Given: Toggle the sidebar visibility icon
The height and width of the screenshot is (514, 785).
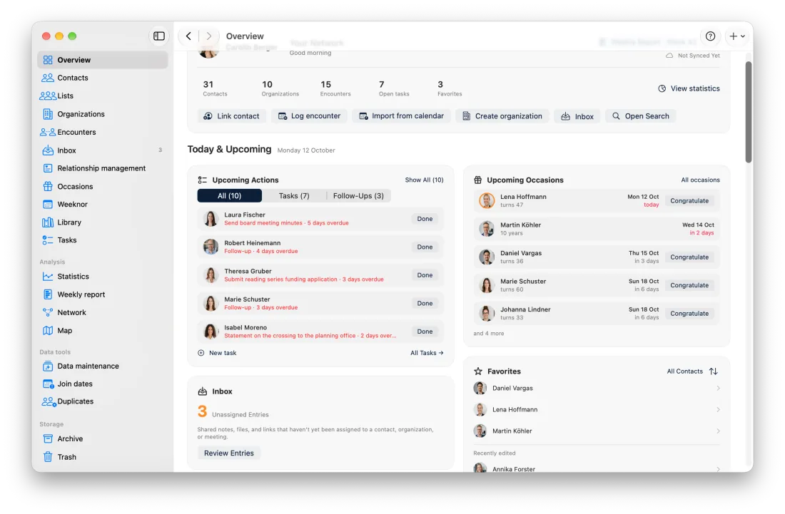Looking at the screenshot, I should (158, 36).
